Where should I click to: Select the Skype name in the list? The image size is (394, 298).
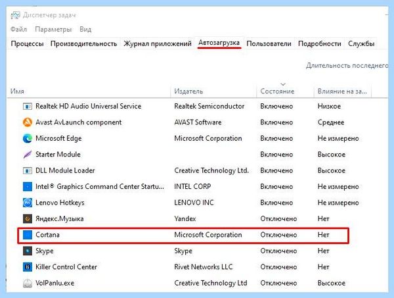coord(45,251)
